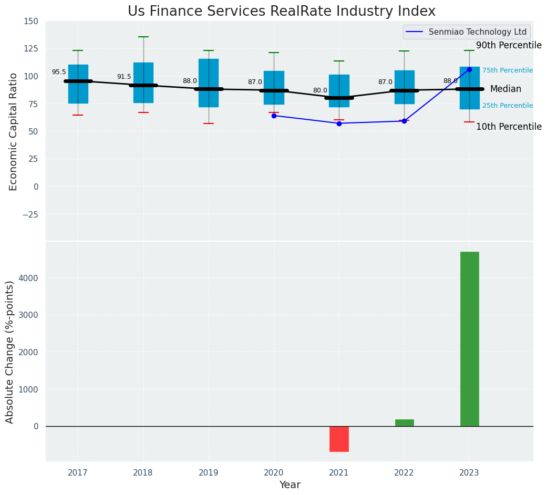Screen dimensions: 547x495
Task: Click the Economic Capital Ratio axis label
Action: coord(14,131)
